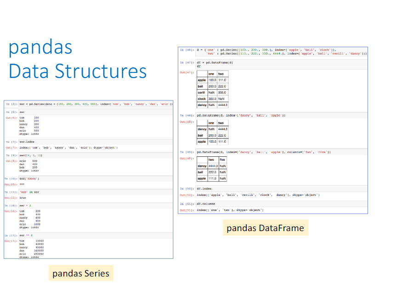Click input cell In [49] with columns=['two', 'five']

282,152
